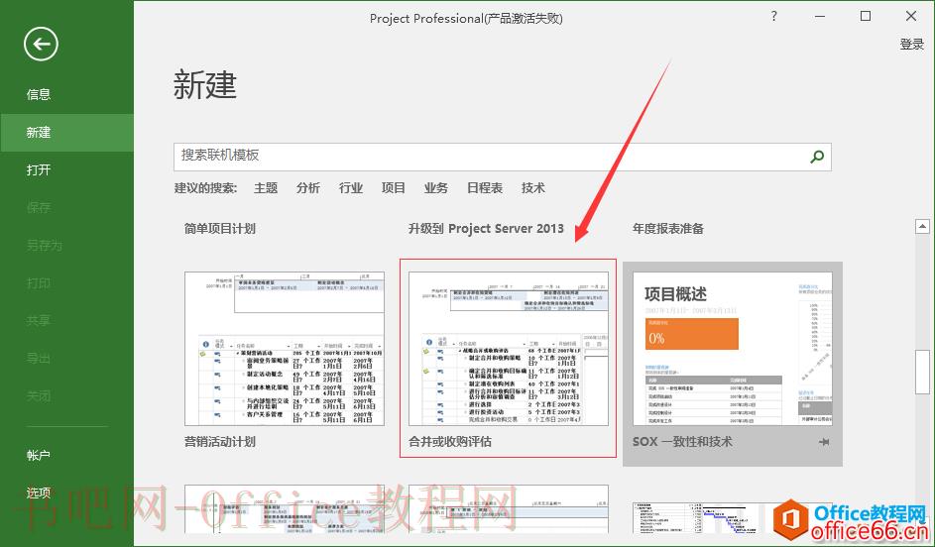Open the 帐户 page
This screenshot has height=547, width=935.
pos(38,455)
